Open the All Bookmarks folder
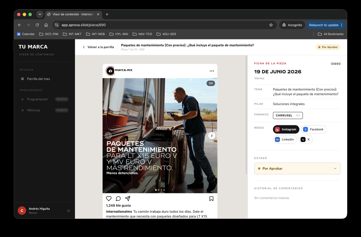This screenshot has height=237, width=361. [331, 34]
